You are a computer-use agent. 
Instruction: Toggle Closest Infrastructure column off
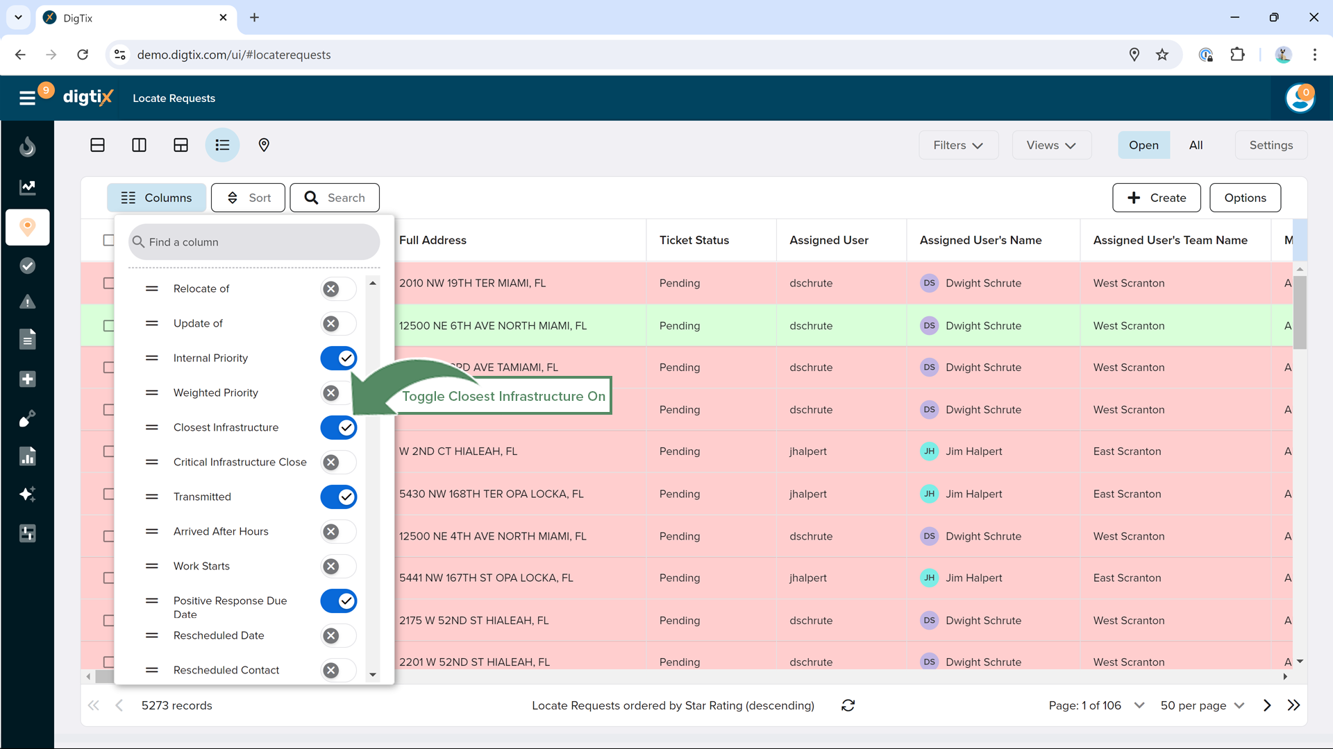tap(339, 428)
